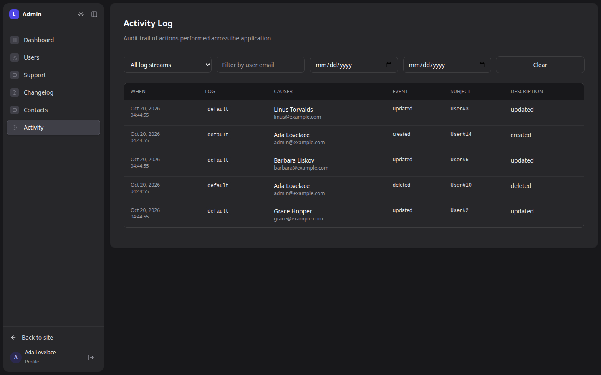Collapse the sidebar panel icon
The height and width of the screenshot is (375, 601).
coord(94,14)
